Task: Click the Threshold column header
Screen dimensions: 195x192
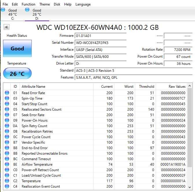Action: (145, 87)
